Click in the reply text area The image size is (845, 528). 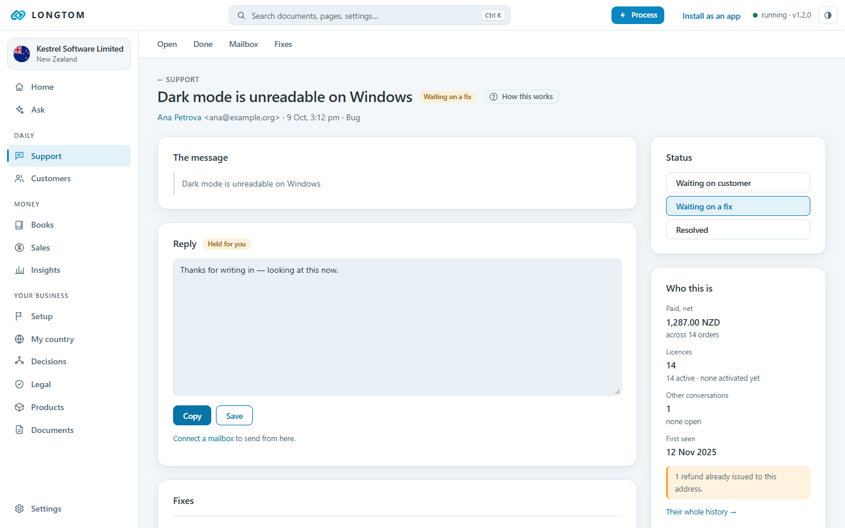tap(397, 327)
